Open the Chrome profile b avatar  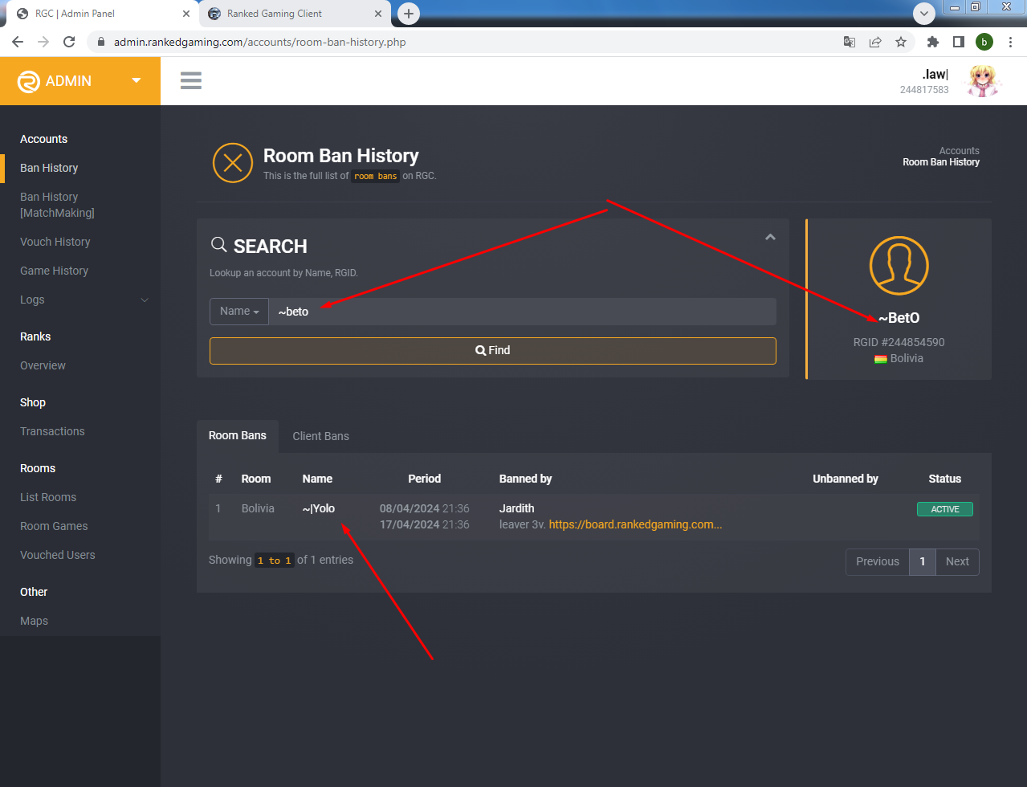[984, 42]
